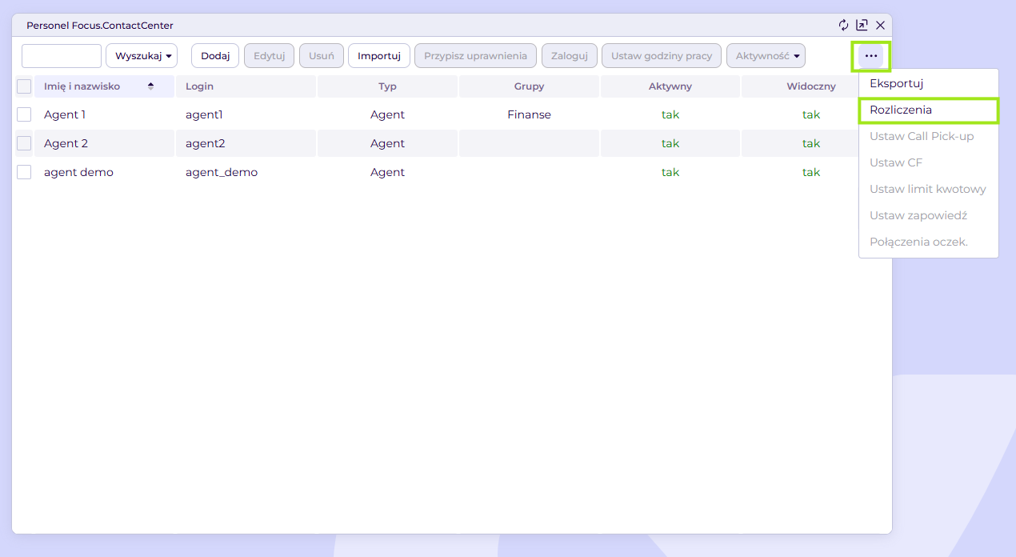Click the Login column header

click(246, 86)
